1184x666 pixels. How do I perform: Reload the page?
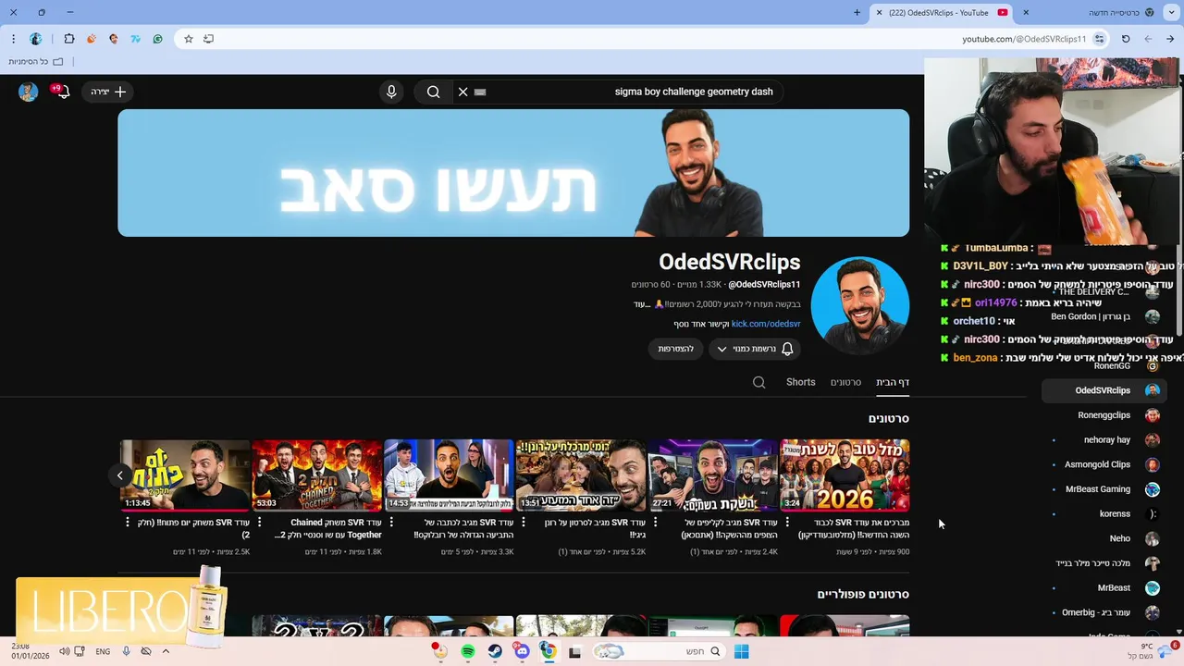[1126, 39]
